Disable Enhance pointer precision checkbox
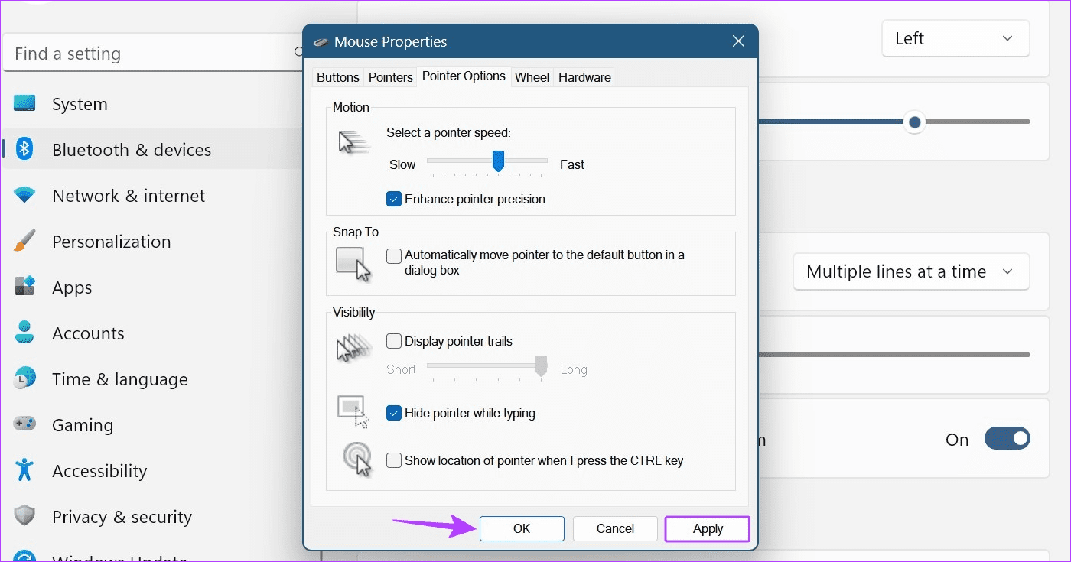The image size is (1071, 562). click(394, 199)
